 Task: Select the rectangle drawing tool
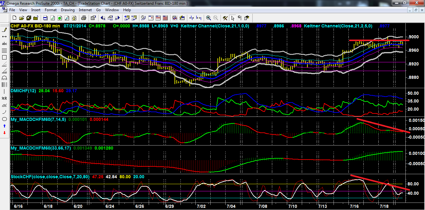(4, 57)
